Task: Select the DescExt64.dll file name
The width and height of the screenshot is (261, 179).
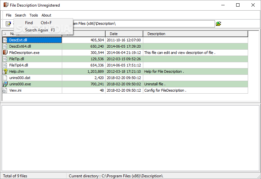Action: pos(20,46)
